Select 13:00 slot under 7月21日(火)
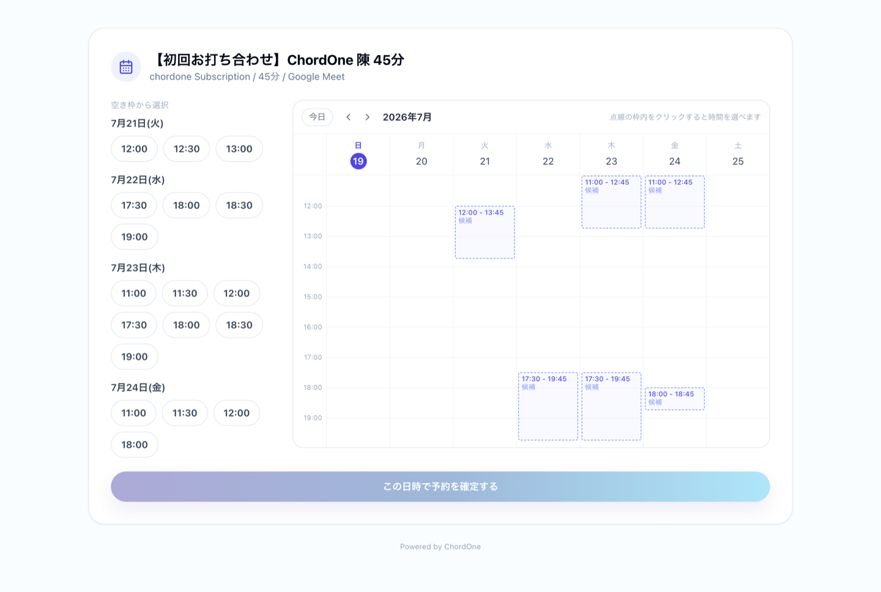The image size is (881, 592). tap(239, 149)
